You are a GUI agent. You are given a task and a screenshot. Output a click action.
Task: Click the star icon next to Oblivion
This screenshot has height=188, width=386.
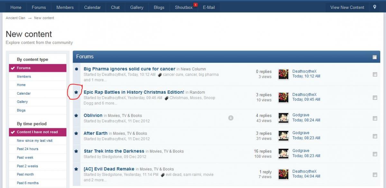click(76, 115)
